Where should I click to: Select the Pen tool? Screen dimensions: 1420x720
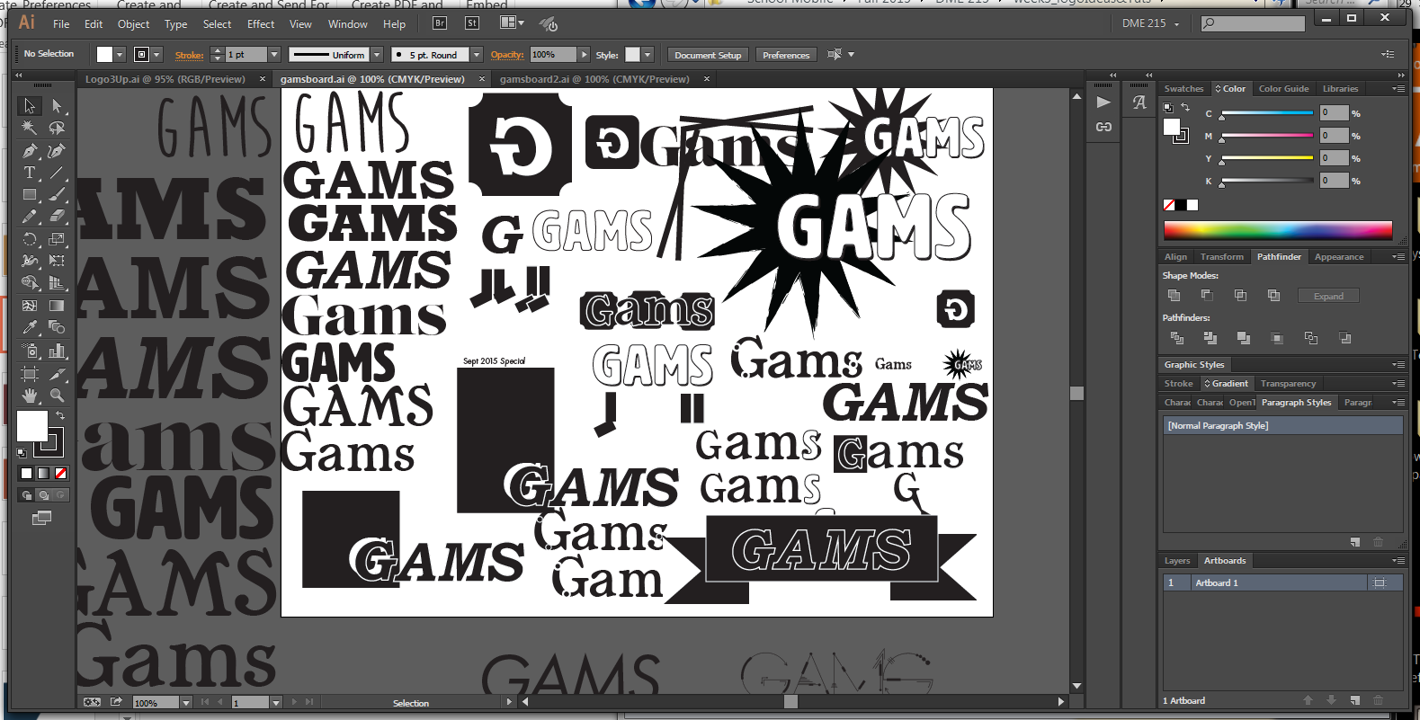coord(30,151)
